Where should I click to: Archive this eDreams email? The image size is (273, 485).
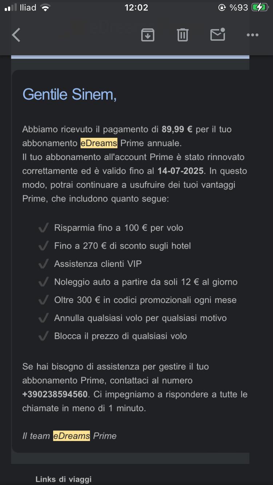point(147,35)
